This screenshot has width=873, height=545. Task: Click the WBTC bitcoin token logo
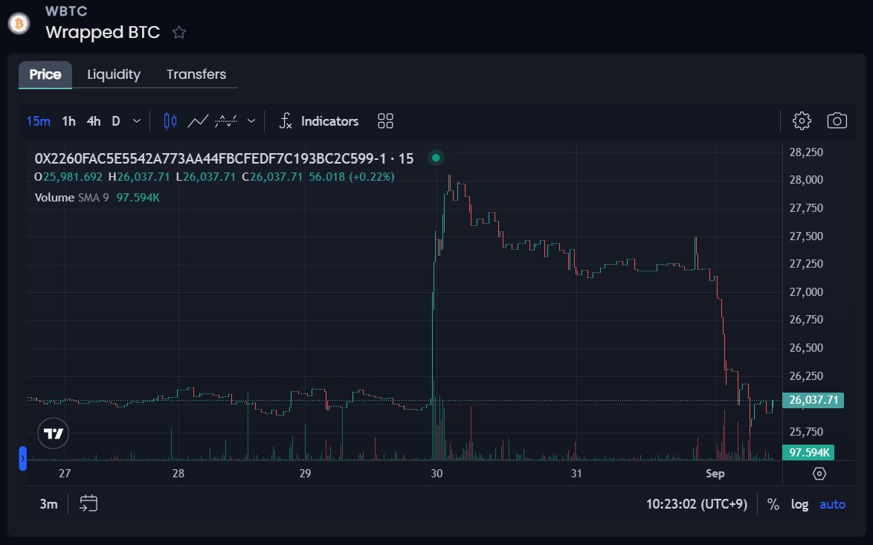(19, 23)
